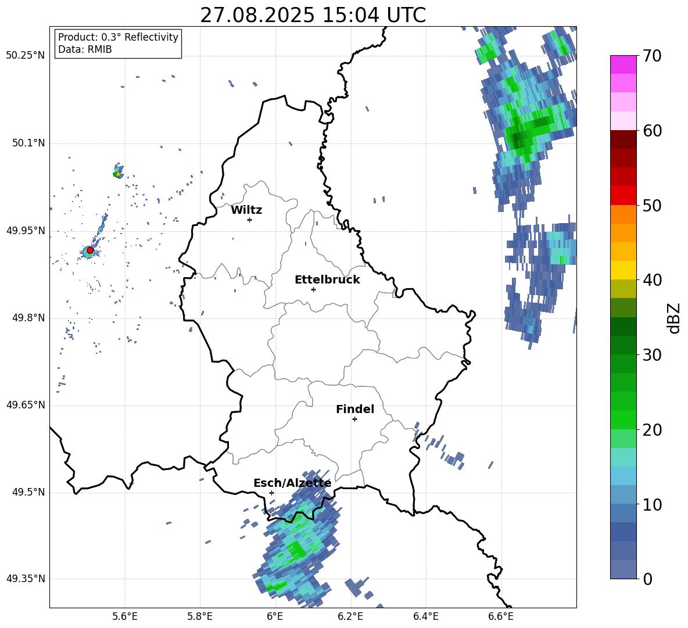Click the 6°E longitude label
The image size is (688, 628).
point(275,616)
